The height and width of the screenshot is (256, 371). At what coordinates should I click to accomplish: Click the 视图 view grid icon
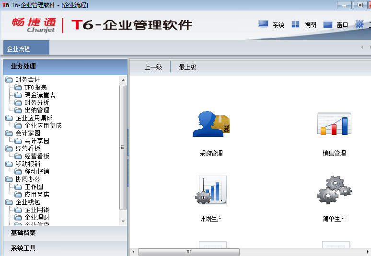296,24
